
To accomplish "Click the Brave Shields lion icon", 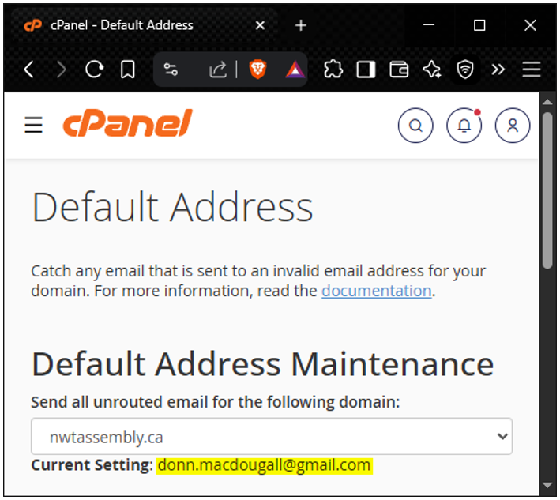I will [257, 70].
